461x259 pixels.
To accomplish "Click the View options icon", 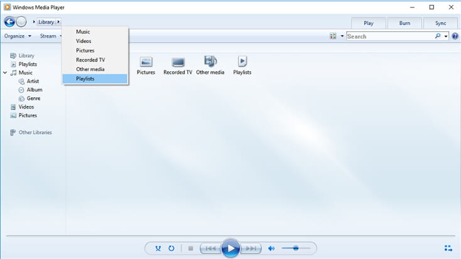I will point(333,36).
